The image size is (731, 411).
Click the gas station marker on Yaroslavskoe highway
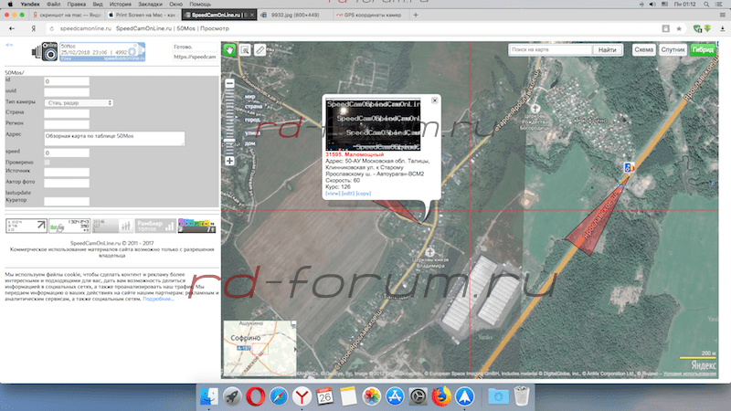tap(629, 167)
